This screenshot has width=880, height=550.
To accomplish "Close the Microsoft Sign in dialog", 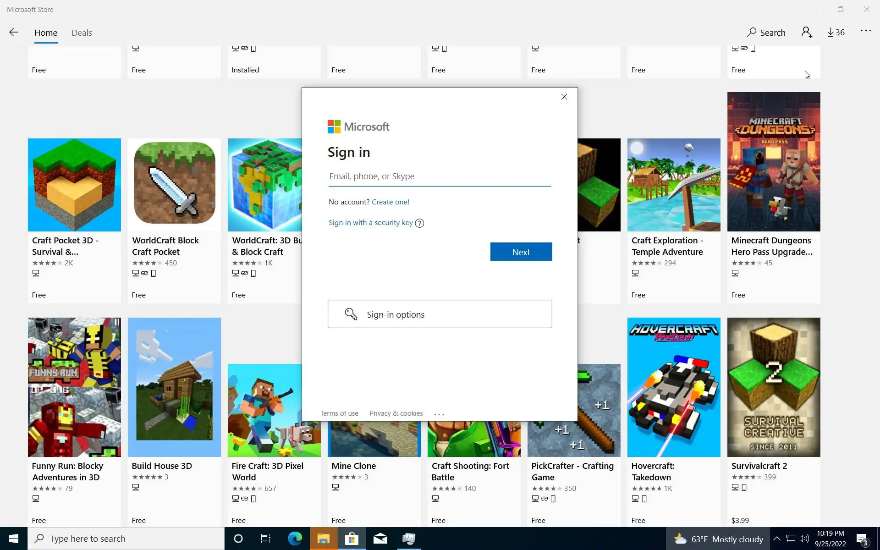I will click(x=564, y=97).
